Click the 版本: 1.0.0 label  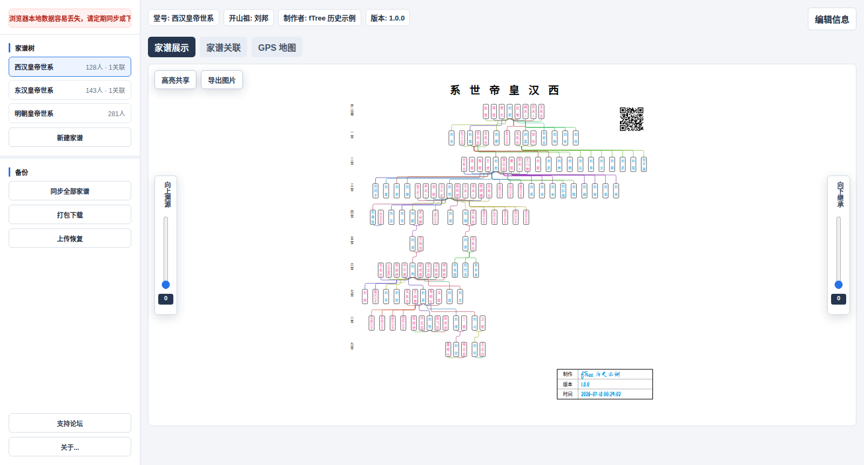click(x=388, y=18)
